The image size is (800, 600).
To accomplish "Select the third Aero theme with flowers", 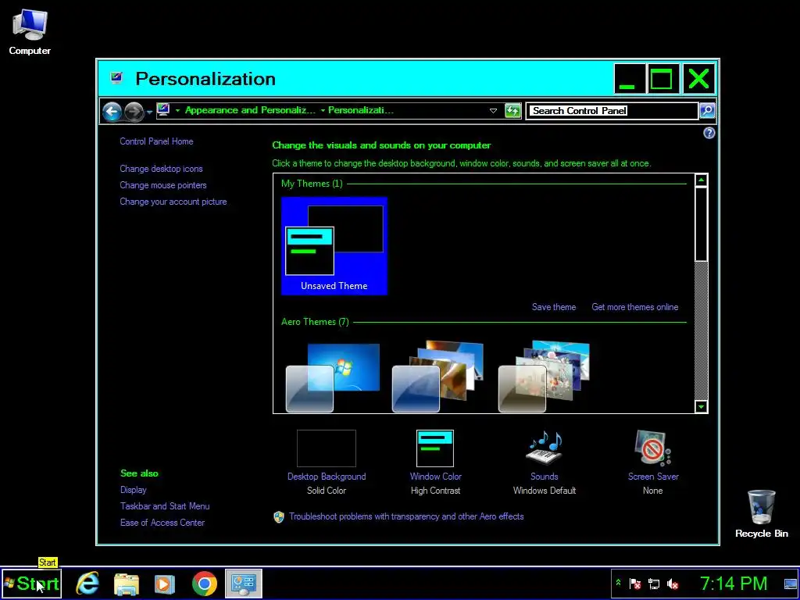I will pos(544,377).
